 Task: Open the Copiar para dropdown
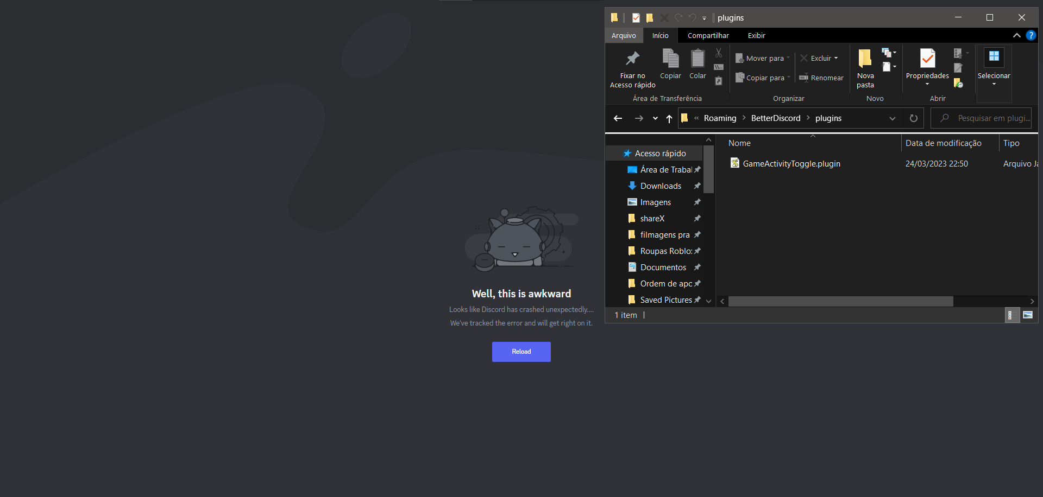click(763, 78)
